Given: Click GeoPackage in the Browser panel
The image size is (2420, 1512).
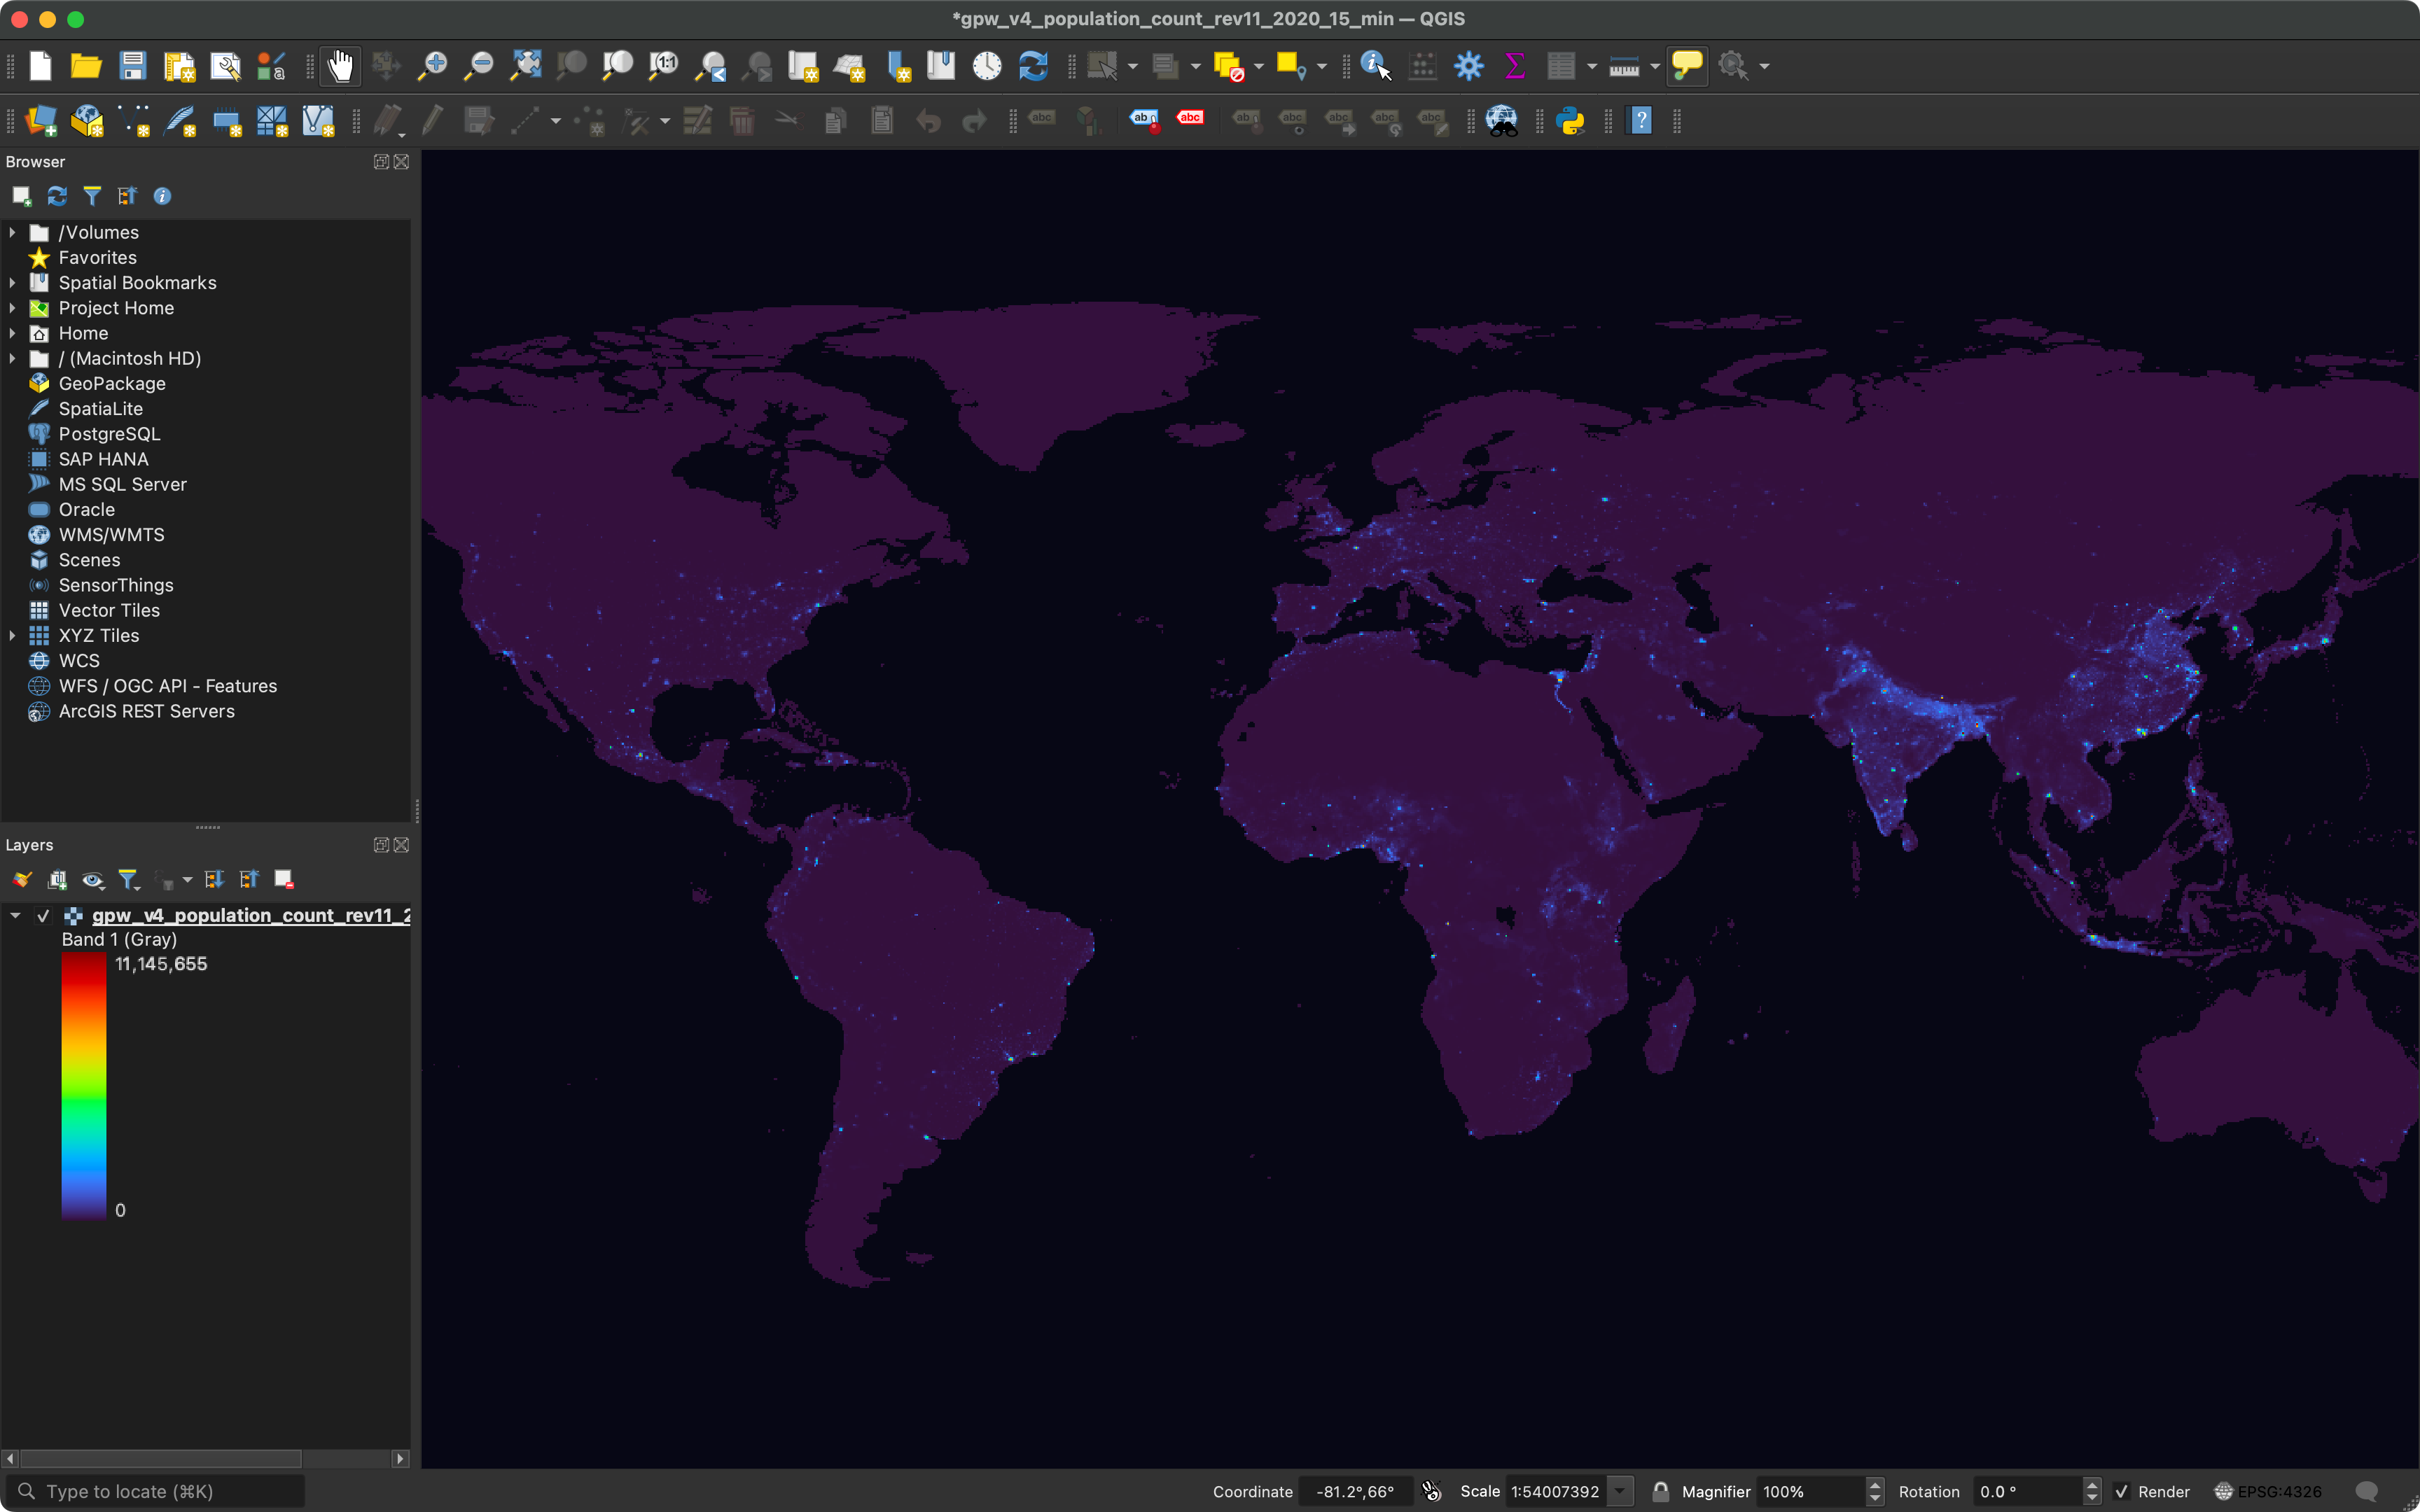Looking at the screenshot, I should click(x=112, y=383).
